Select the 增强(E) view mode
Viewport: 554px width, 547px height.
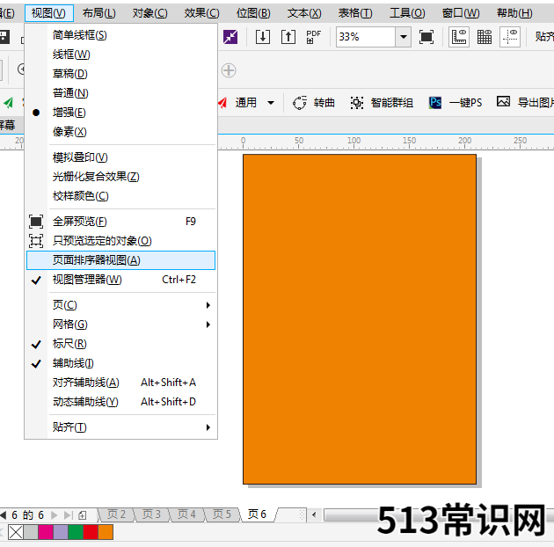(120, 113)
